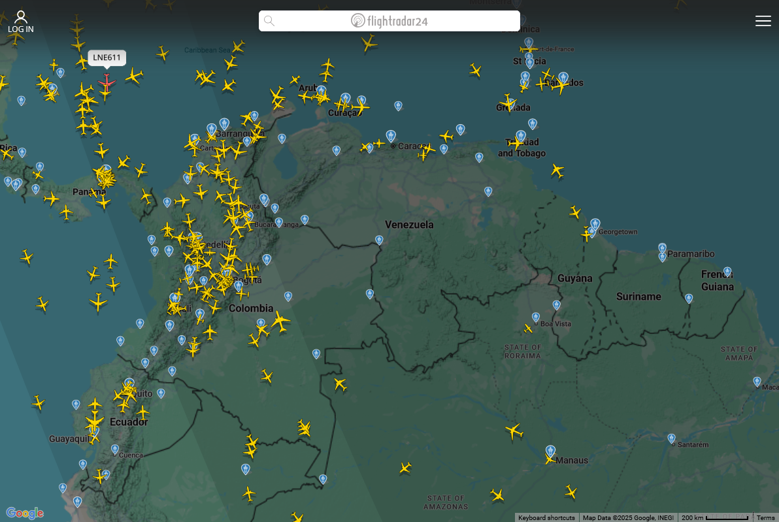Toggle the 200 km map scale

[x=714, y=517]
